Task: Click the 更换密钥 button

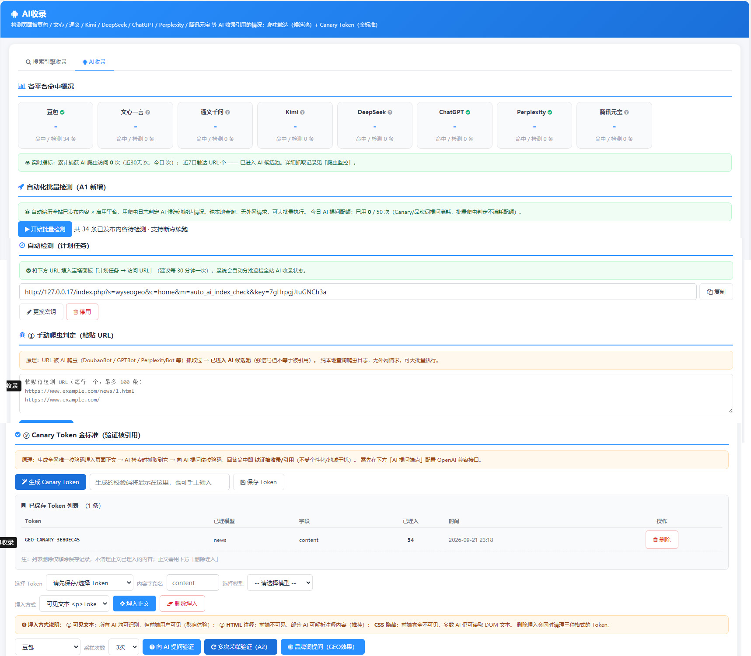Action: pyautogui.click(x=41, y=312)
